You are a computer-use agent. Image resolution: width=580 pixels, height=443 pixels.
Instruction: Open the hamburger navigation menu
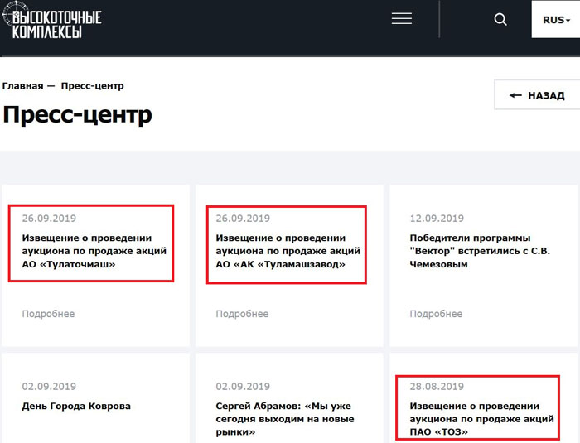pos(402,20)
